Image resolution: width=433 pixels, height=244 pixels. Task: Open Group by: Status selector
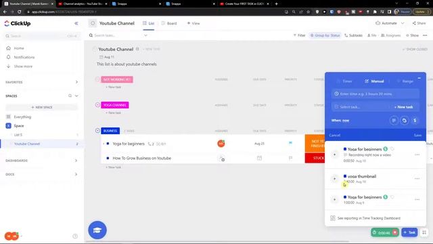325,35
